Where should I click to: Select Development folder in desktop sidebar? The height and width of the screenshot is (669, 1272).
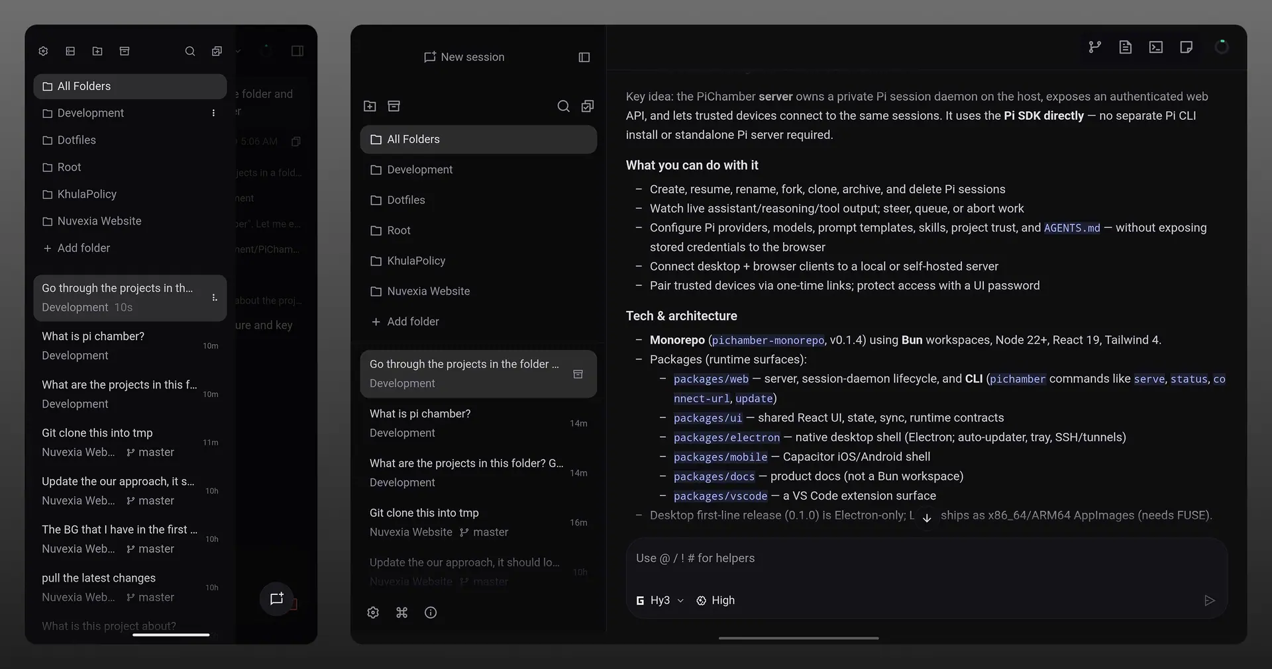478,170
